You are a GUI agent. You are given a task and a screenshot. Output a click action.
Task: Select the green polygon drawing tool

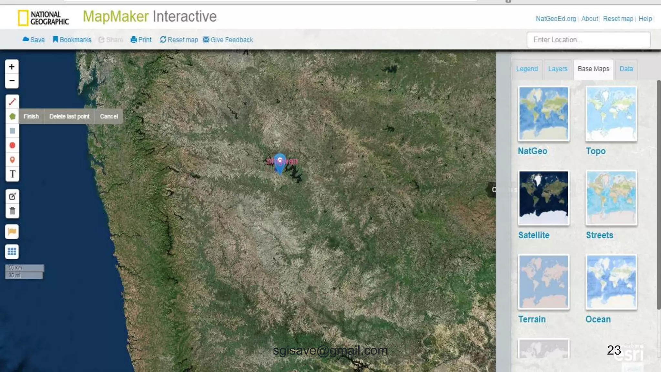(12, 116)
